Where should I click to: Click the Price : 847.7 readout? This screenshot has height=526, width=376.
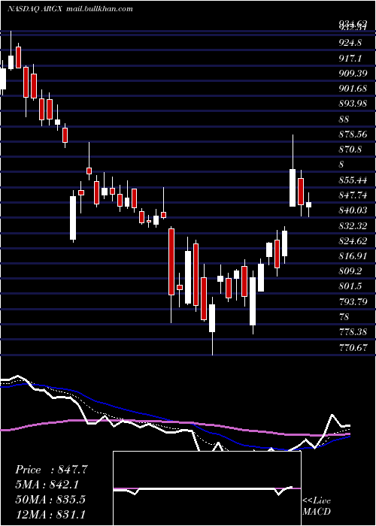pyautogui.click(x=51, y=470)
